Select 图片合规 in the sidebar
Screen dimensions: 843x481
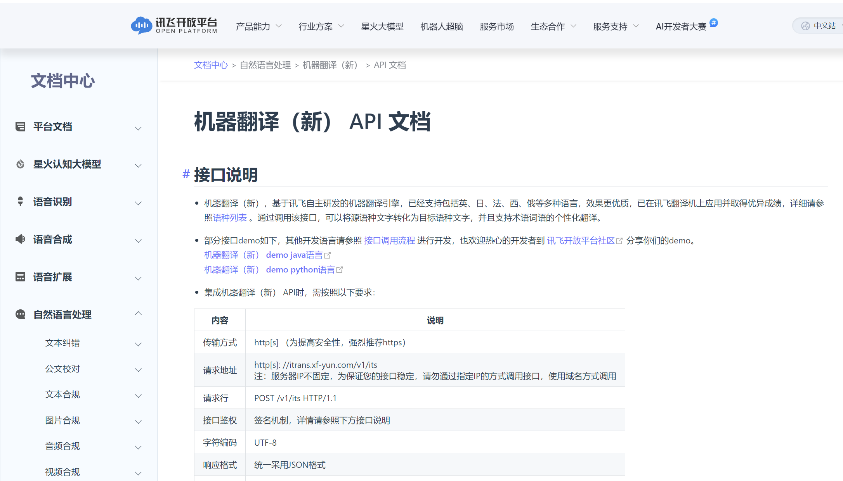click(x=62, y=420)
